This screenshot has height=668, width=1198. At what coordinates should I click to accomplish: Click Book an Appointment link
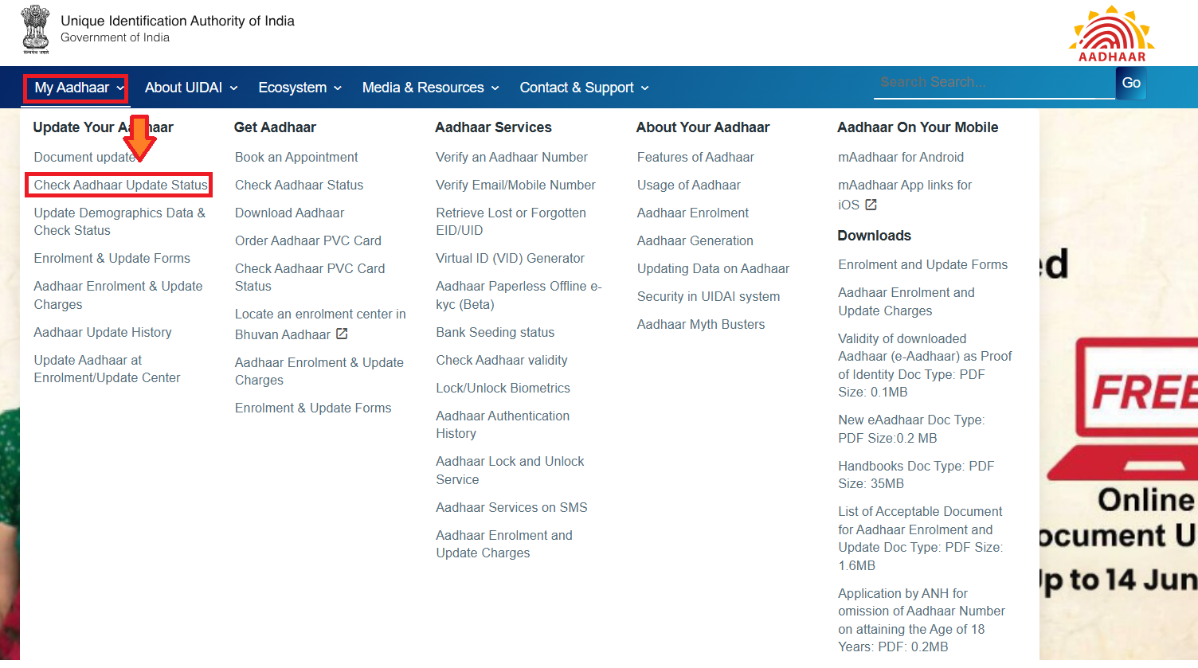(x=296, y=157)
